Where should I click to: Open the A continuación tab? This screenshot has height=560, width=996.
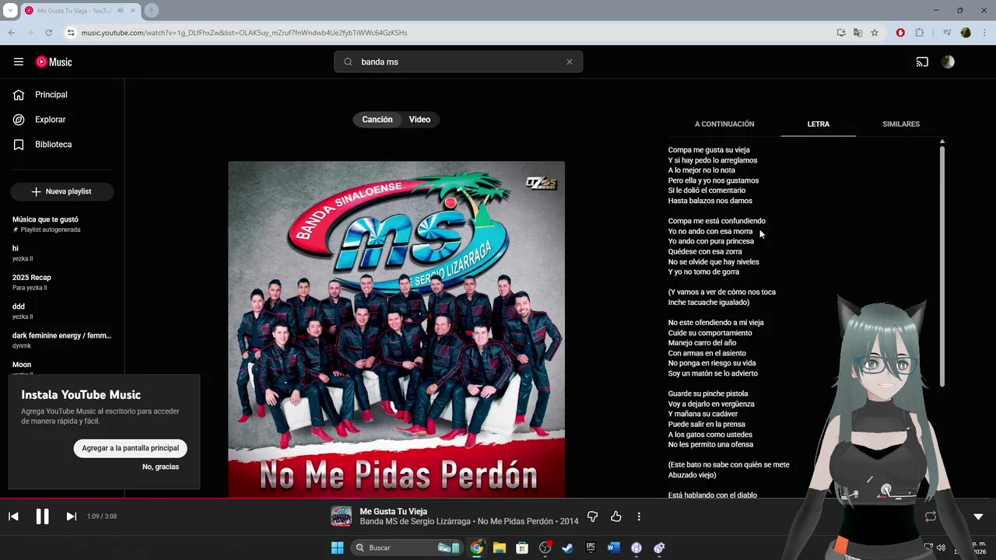(x=724, y=124)
